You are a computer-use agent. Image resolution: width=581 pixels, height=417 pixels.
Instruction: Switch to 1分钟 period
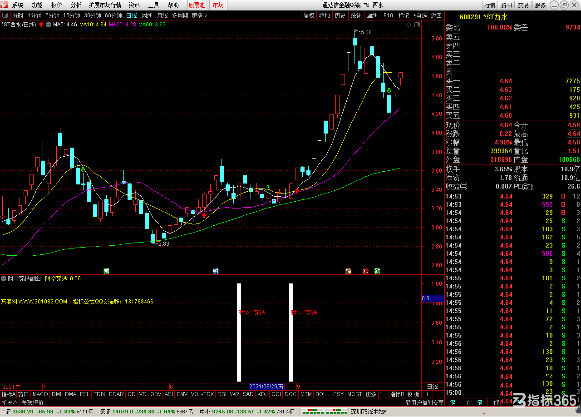point(34,15)
